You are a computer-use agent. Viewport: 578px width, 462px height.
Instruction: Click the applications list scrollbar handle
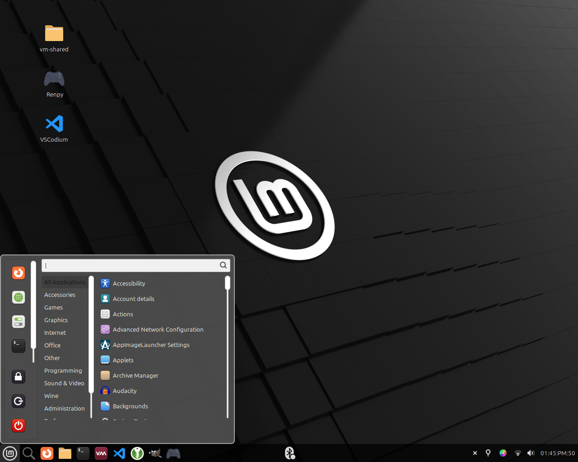point(228,283)
